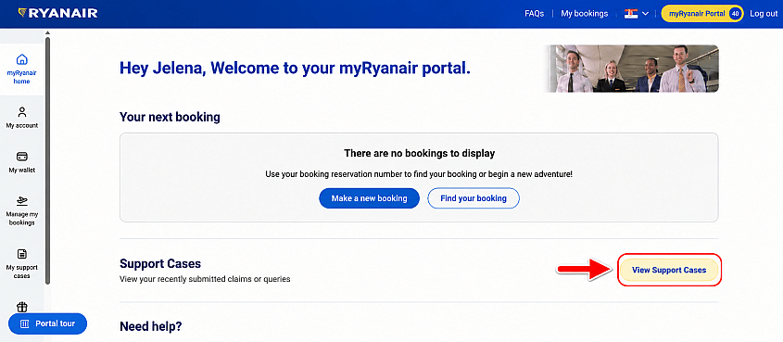This screenshot has width=783, height=342.
Task: Start the Portal tour
Action: pyautogui.click(x=48, y=324)
